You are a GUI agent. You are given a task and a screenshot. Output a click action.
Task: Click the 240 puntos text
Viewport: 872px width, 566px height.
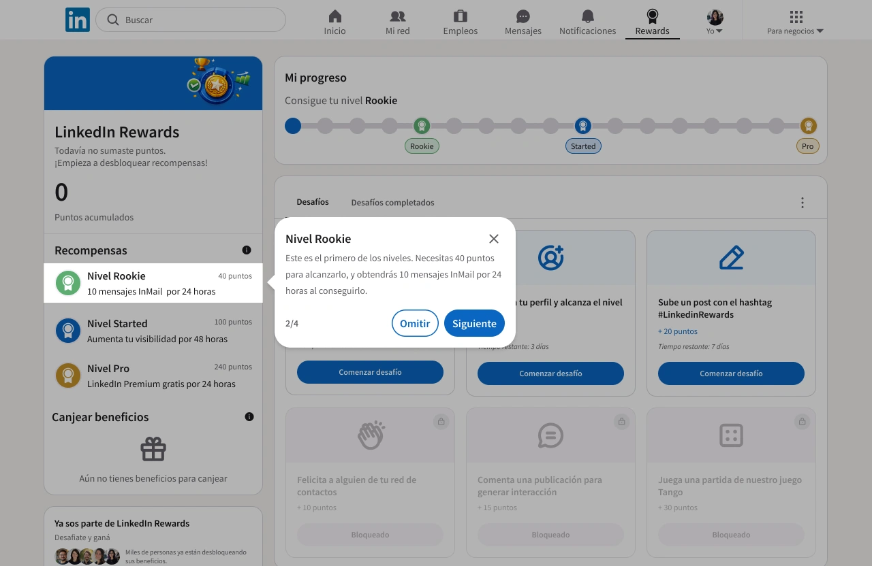233,367
